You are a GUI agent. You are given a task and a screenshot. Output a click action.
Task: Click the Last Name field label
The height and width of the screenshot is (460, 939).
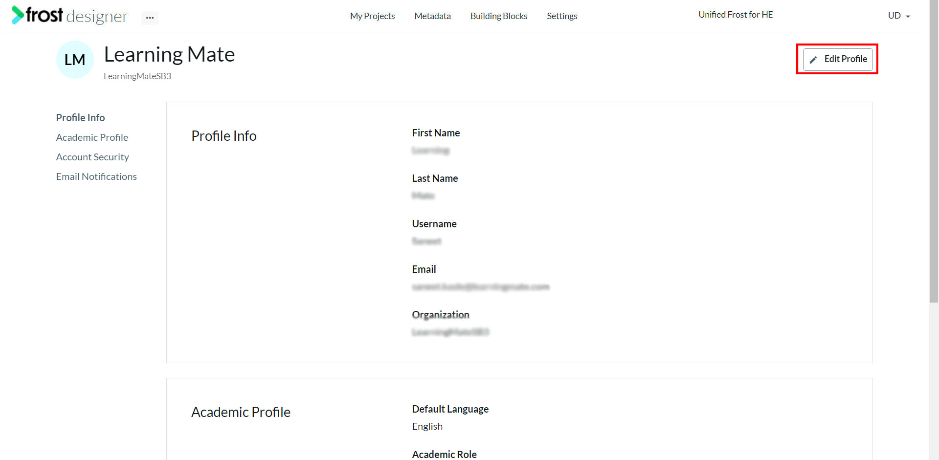[435, 178]
